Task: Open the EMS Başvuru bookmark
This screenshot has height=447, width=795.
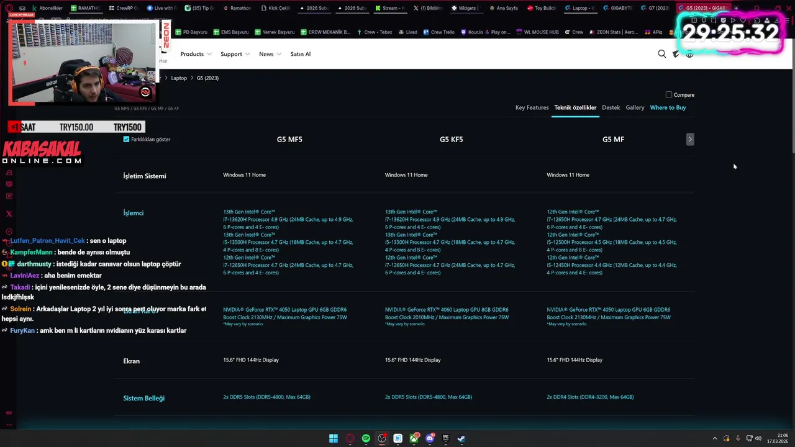Action: [231, 32]
